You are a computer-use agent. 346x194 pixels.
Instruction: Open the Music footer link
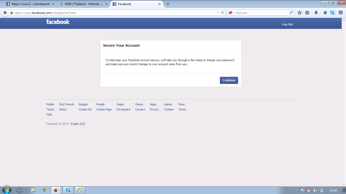182,104
